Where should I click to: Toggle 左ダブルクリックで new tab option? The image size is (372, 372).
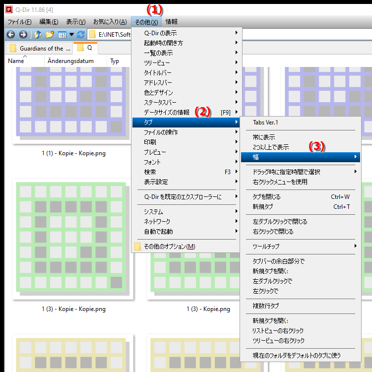click(x=301, y=281)
